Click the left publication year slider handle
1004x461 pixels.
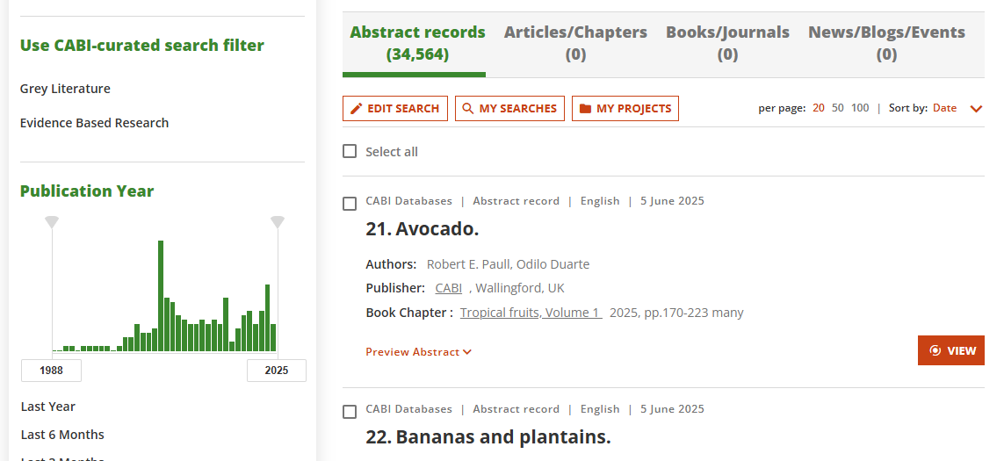point(52,221)
